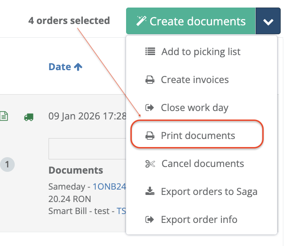This screenshot has height=246, width=286.
Task: Click the scissors icon beside Cancel documents
Action: (150, 164)
